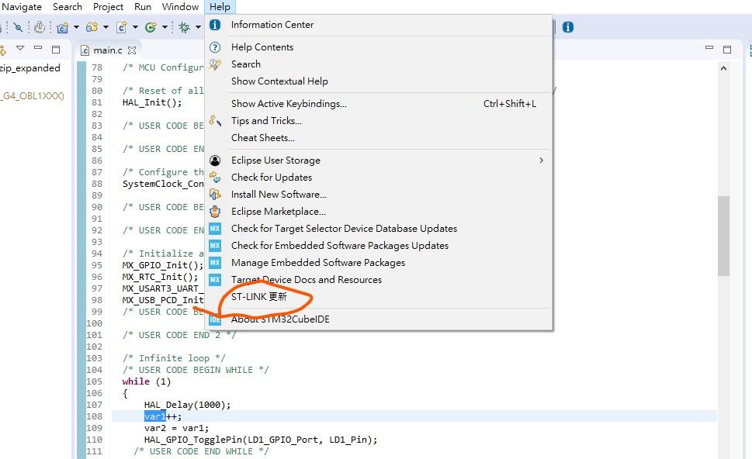Click the editor scroll-up arrow
This screenshot has height=459, width=752.
click(x=724, y=68)
